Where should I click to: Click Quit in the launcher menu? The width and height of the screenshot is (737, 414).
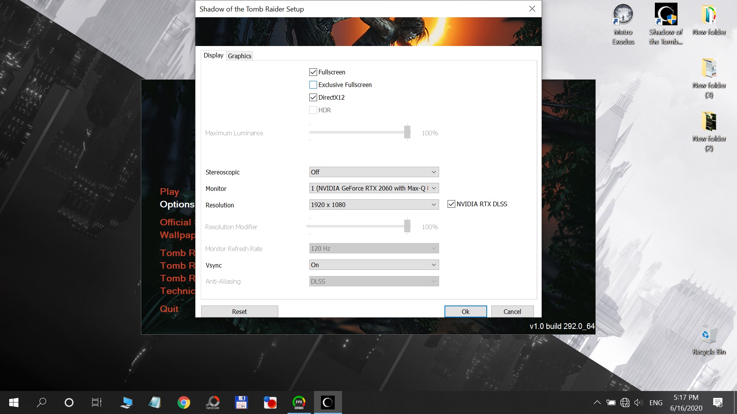169,309
